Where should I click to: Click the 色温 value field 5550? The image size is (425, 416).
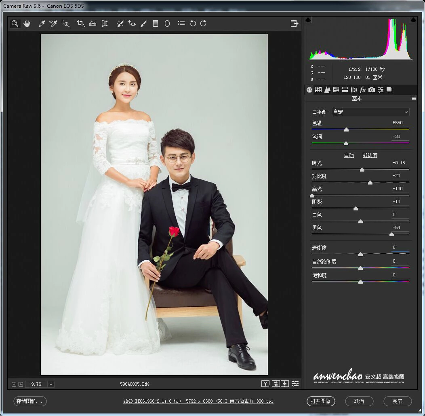(400, 123)
